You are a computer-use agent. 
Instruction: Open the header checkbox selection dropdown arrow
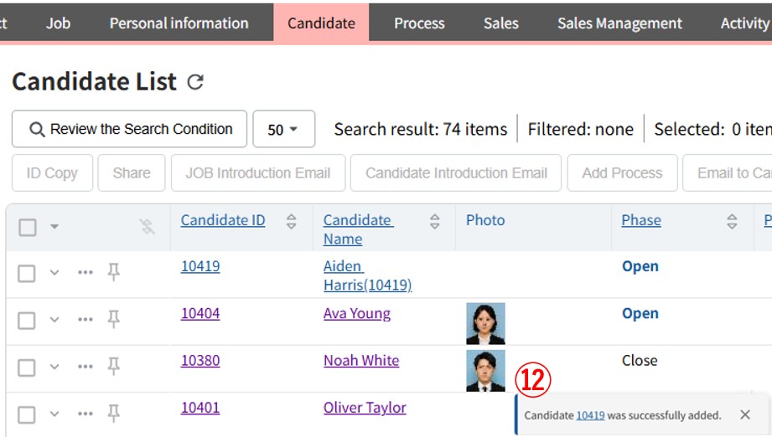point(54,227)
